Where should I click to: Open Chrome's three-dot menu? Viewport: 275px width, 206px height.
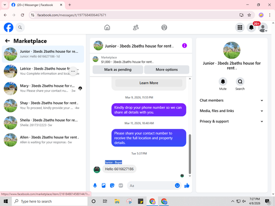pos(269,15)
